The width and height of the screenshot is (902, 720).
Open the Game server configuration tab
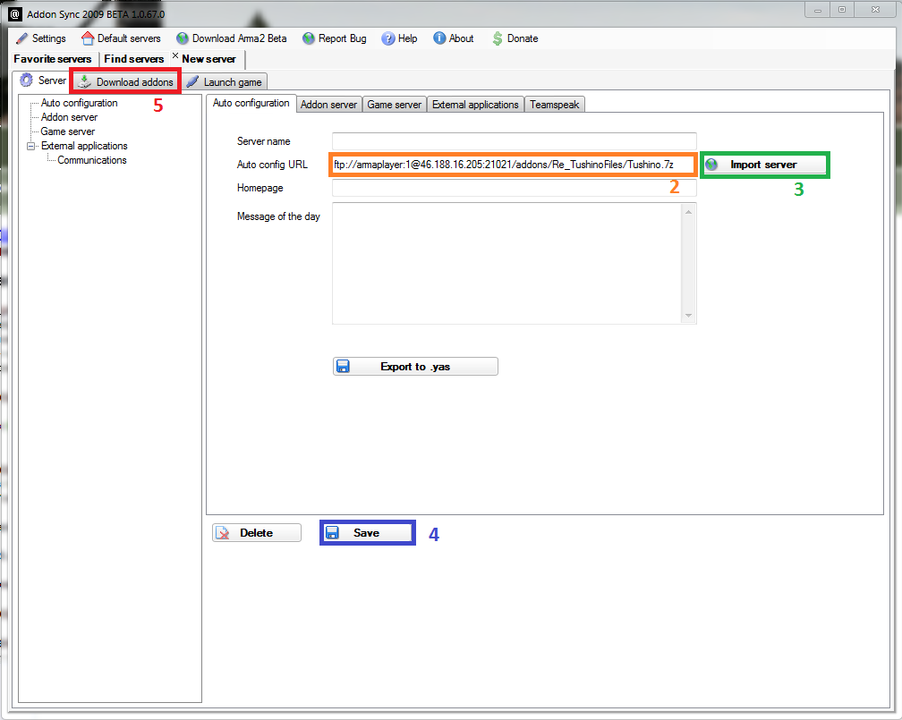tap(394, 105)
